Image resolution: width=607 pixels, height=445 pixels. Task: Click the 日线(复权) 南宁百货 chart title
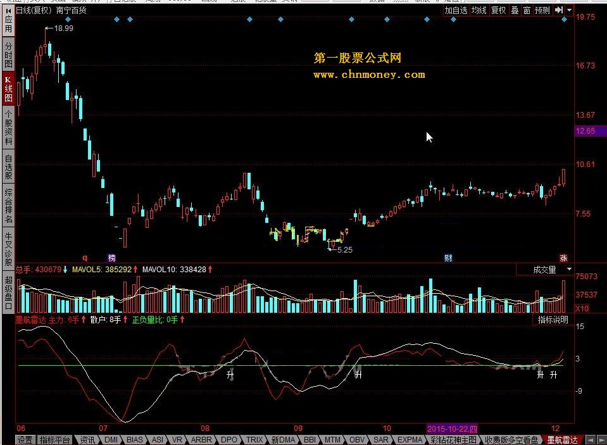(x=51, y=11)
